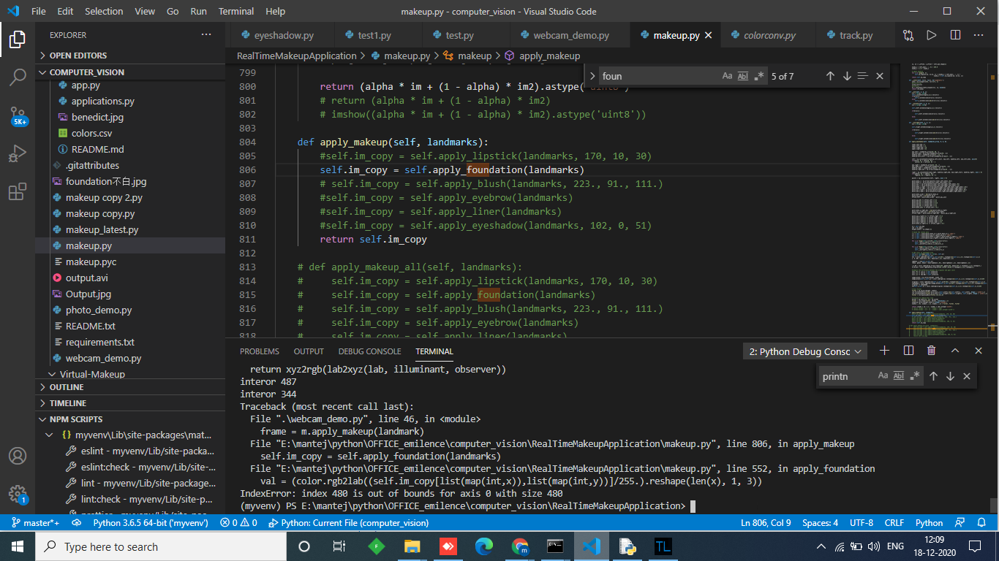Screen dimensions: 999x561
Task: Switch to the webcam_demo.py tab
Action: coord(570,35)
